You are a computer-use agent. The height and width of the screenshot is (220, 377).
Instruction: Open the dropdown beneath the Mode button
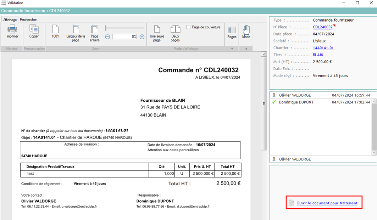tap(246, 49)
